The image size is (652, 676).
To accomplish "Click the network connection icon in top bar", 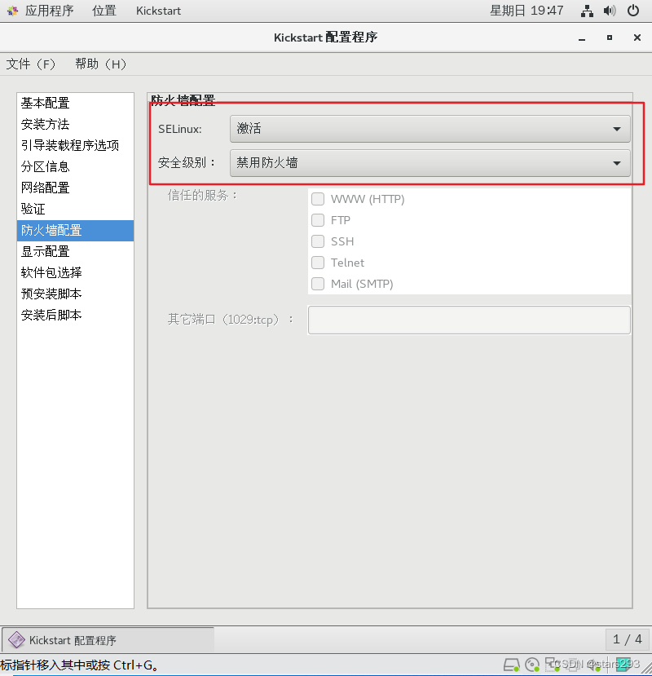I will (x=587, y=11).
